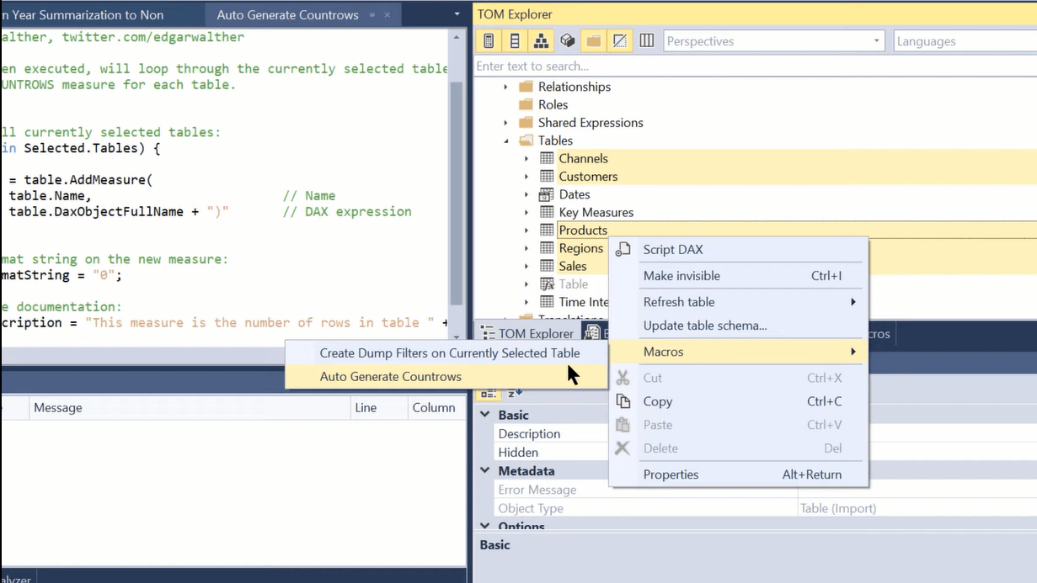Click the Script DAX icon
Image resolution: width=1037 pixels, height=583 pixels.
point(623,249)
